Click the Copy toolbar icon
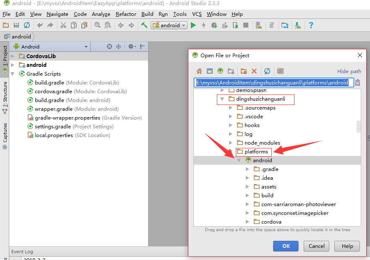 click(74, 25)
